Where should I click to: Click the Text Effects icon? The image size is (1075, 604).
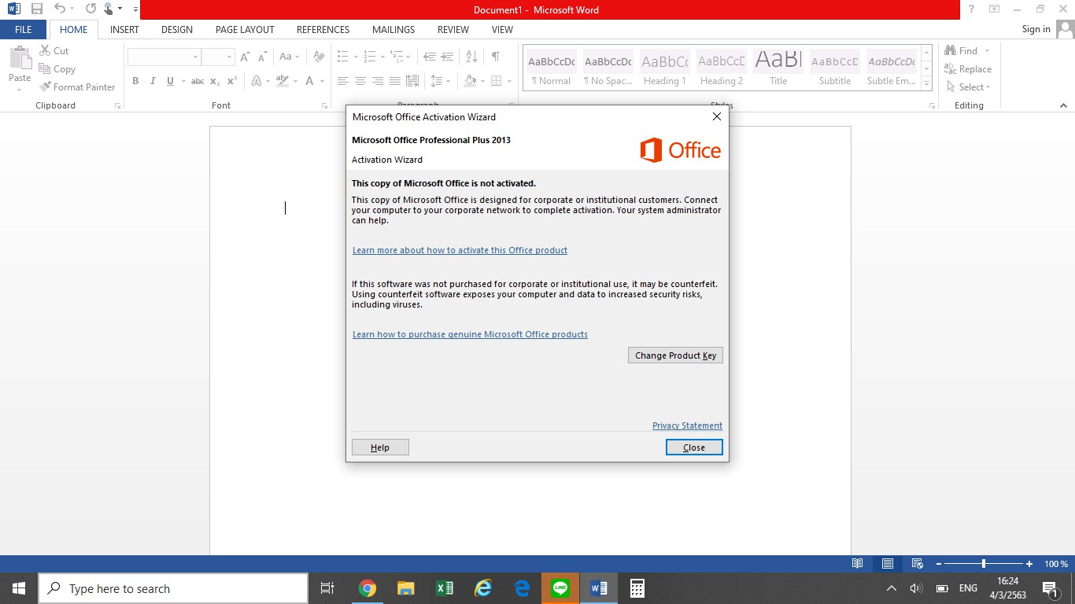pyautogui.click(x=256, y=81)
